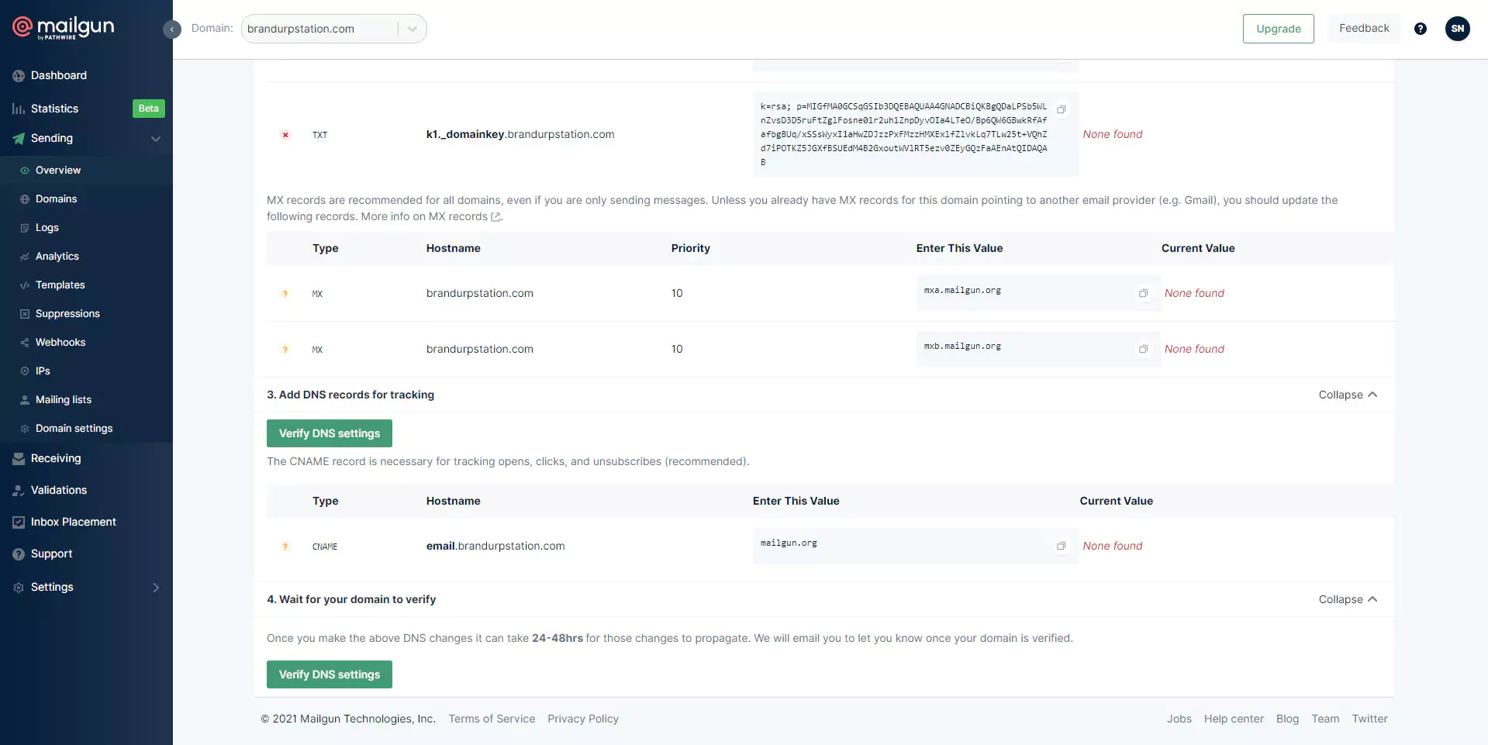Click the Mailgun logo
1488x745 pixels.
pyautogui.click(x=64, y=28)
